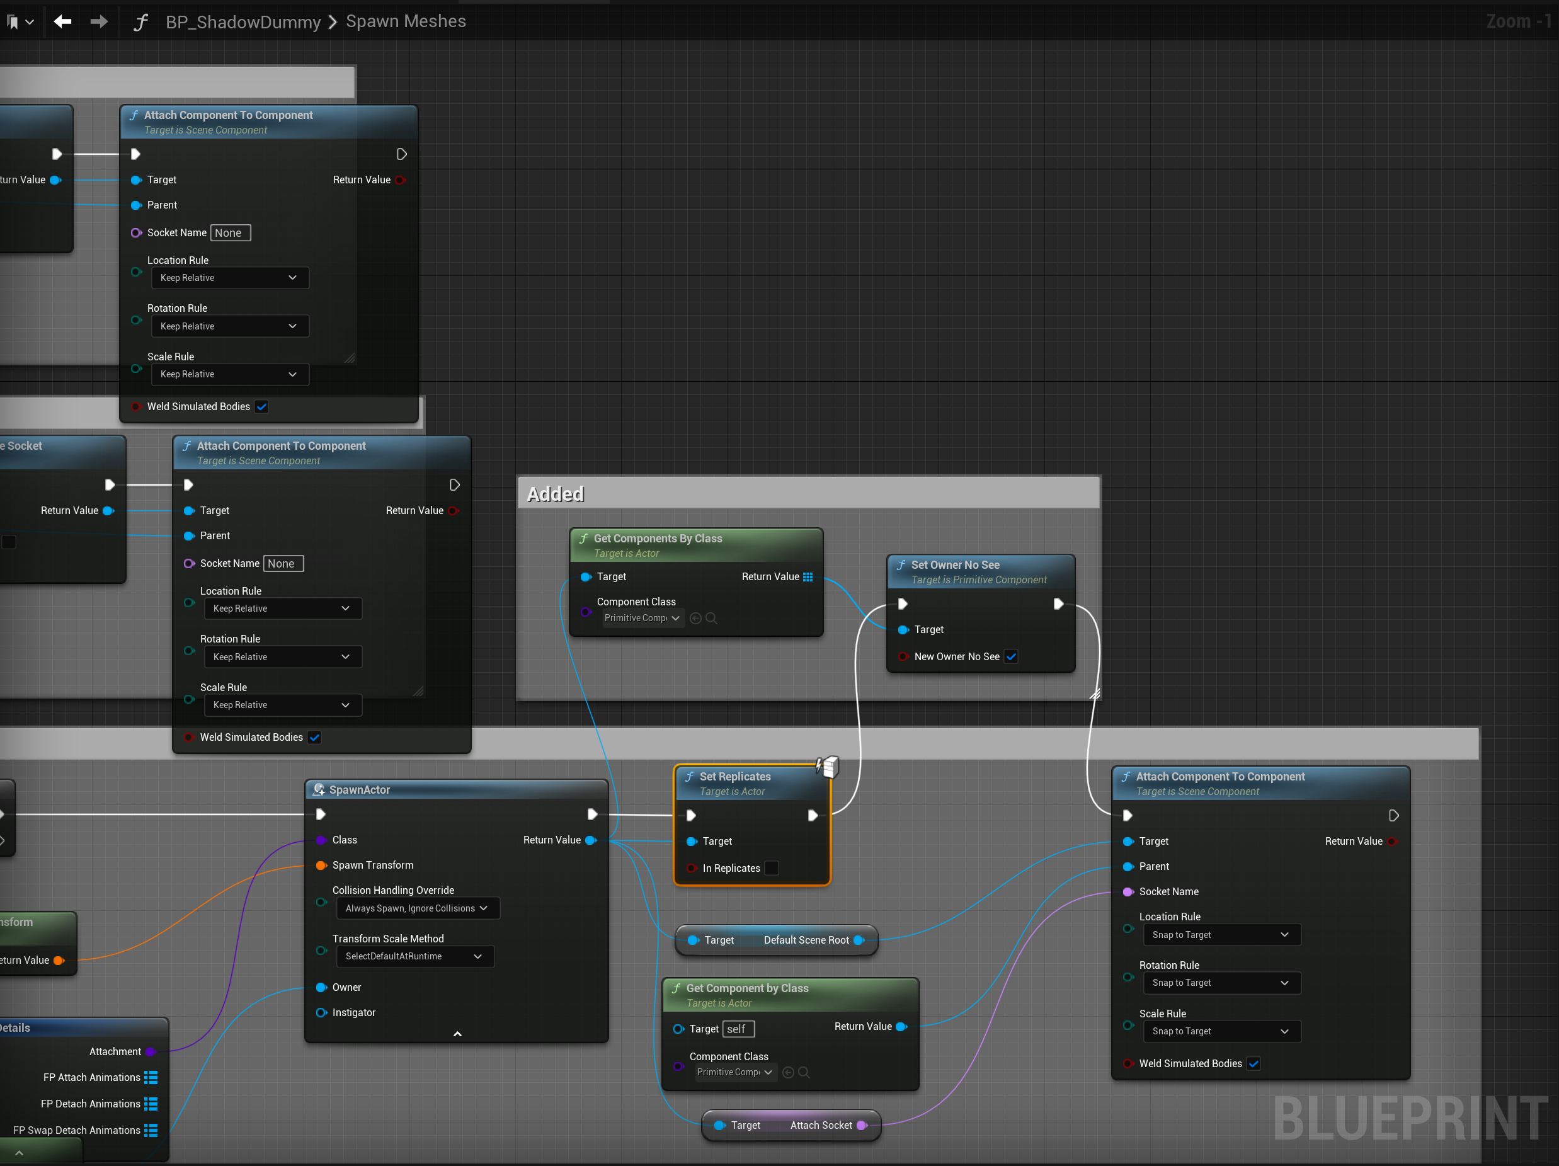The image size is (1559, 1166).
Task: Click magnifier icon in Get Component by Class node
Action: [804, 1072]
